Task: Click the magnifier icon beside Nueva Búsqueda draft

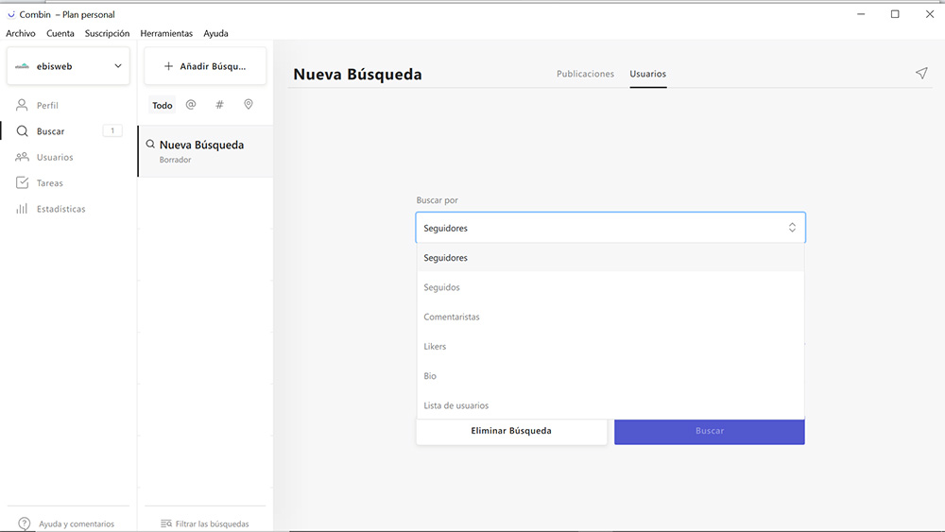Action: 150,144
